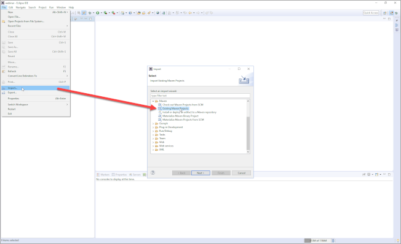Choose Export... from the File menu
This screenshot has height=244, width=401.
point(36,93)
